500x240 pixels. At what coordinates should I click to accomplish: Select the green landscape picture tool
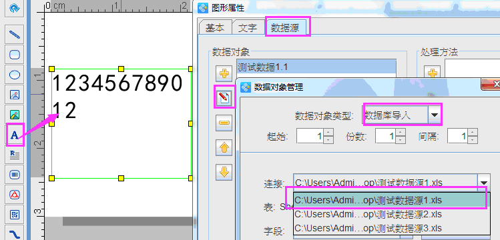click(15, 115)
